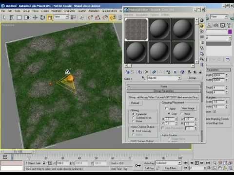Click the Set Keys key icon
The height and width of the screenshot is (175, 234).
[x=137, y=165]
